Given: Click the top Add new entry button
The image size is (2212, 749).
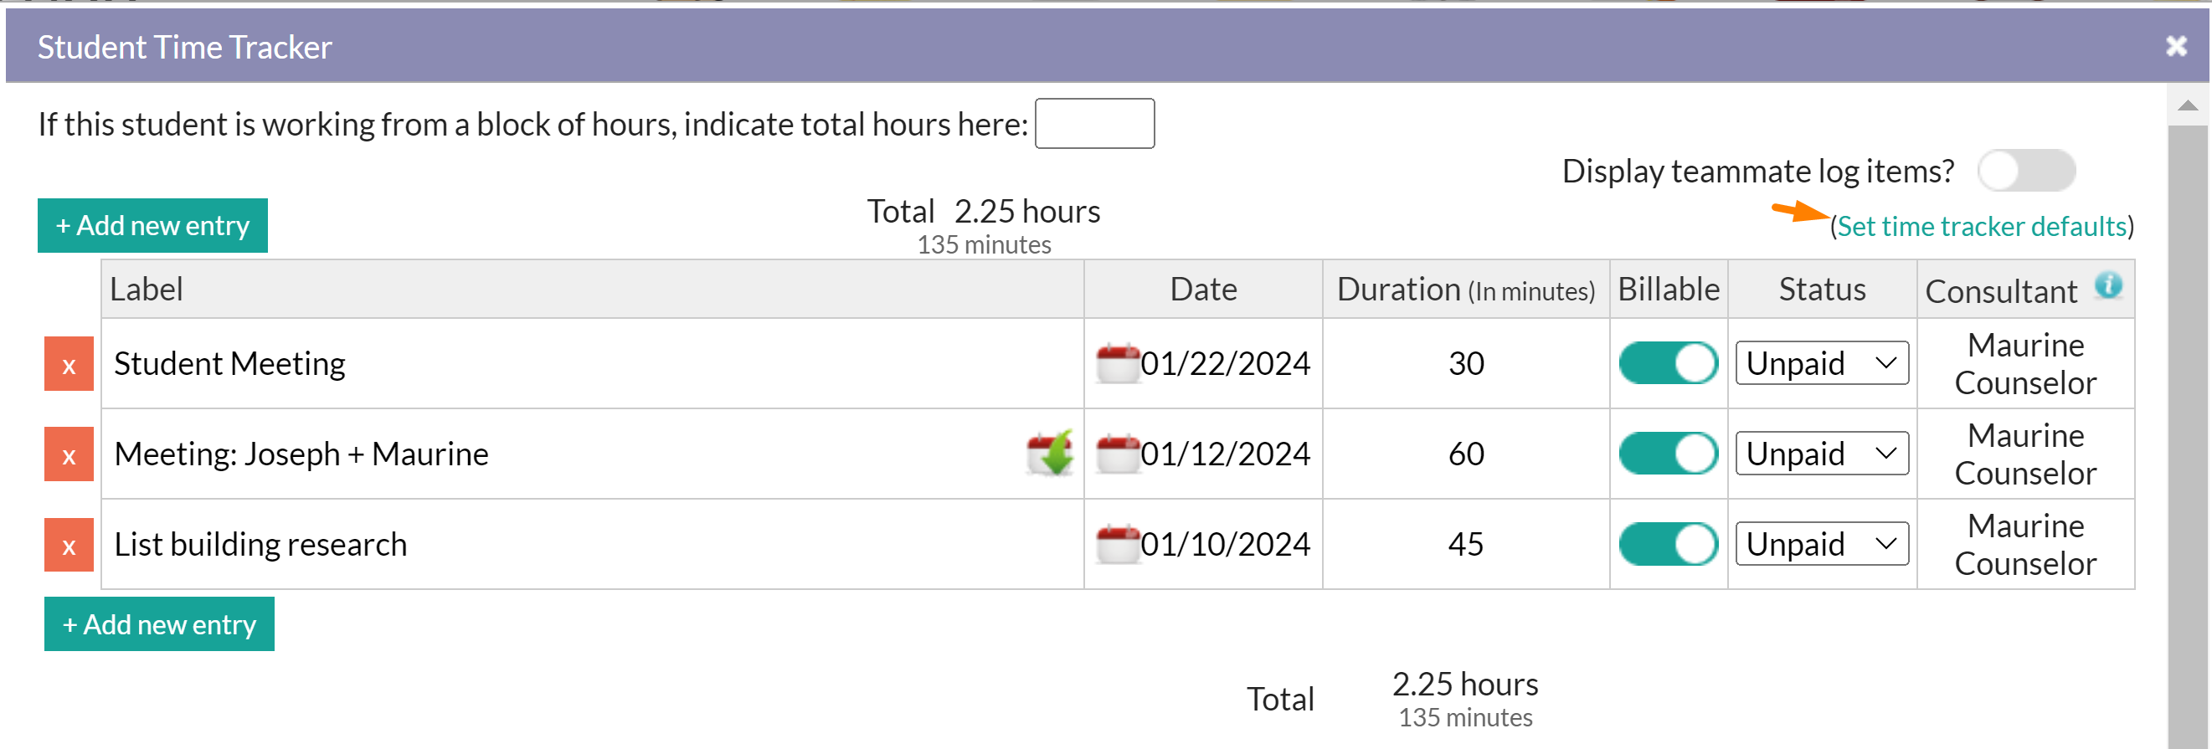Looking at the screenshot, I should click(x=153, y=226).
